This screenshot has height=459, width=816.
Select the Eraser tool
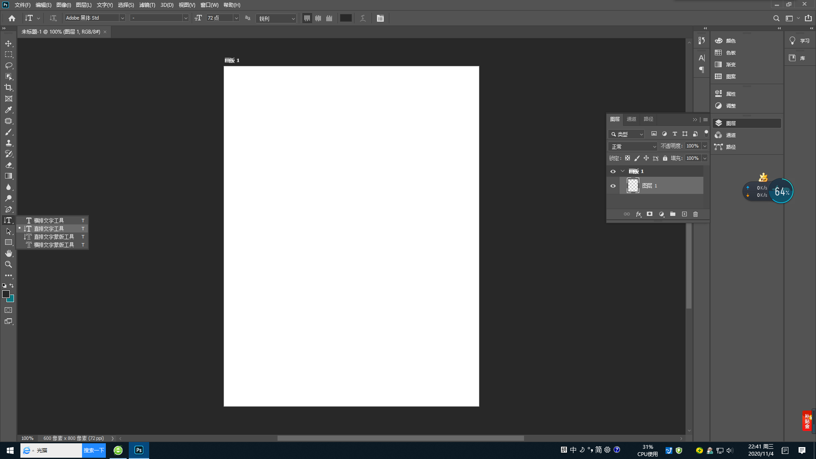8,165
